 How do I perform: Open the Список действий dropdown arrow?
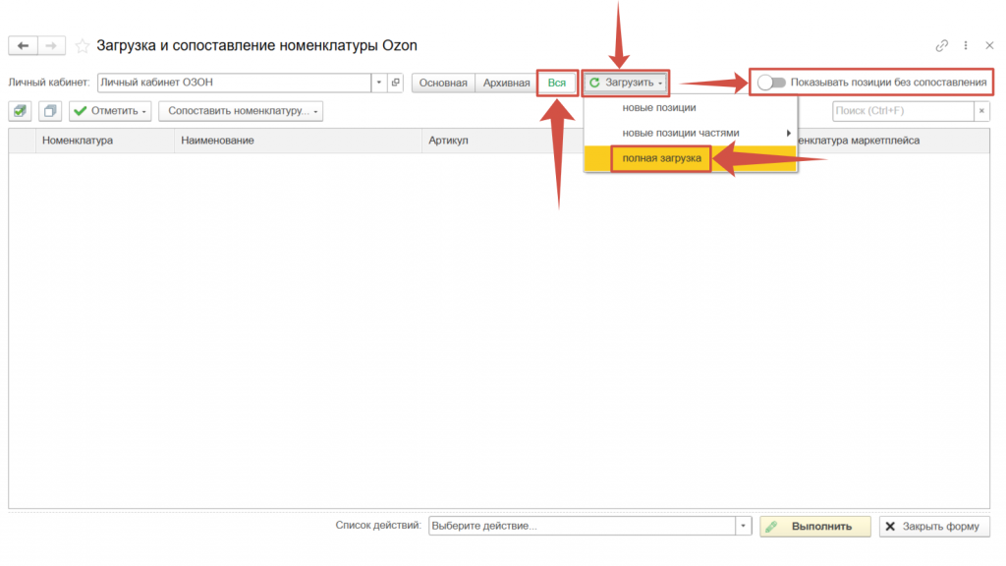744,527
